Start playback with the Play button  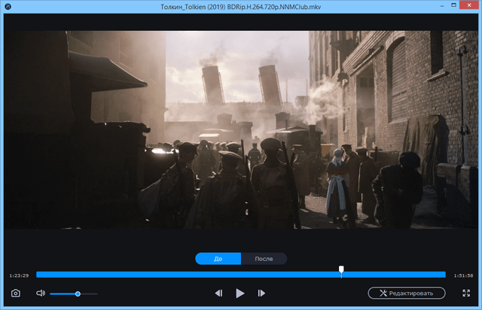point(240,293)
